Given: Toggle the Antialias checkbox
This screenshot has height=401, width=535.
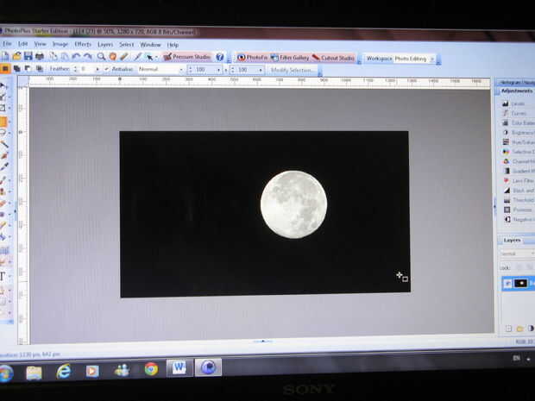Looking at the screenshot, I should 107,69.
